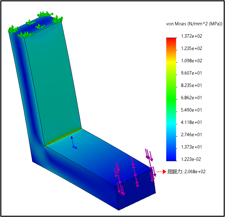Click the red top of the color bar

tap(171, 39)
